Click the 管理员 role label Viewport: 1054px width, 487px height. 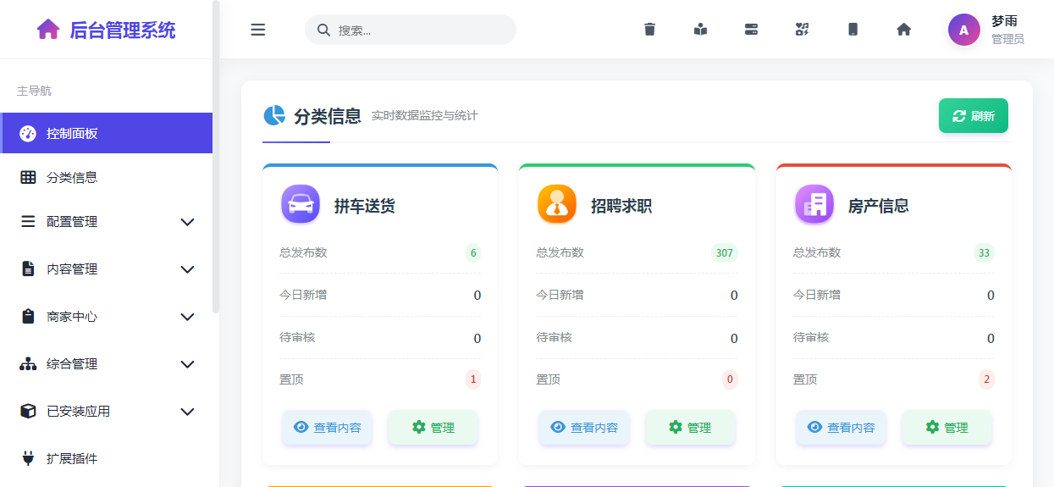tap(1007, 39)
